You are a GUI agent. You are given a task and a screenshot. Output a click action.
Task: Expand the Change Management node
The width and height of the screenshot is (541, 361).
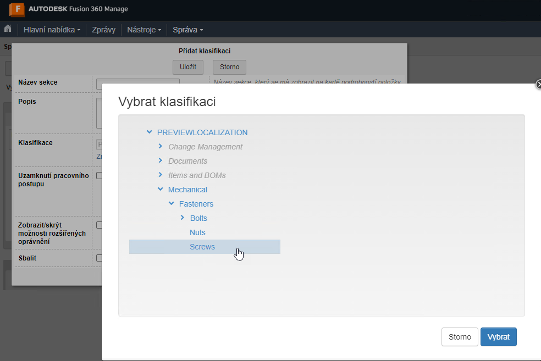coord(160,146)
